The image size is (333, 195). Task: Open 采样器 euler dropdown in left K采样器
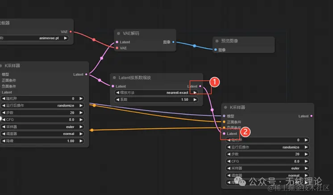click(x=42, y=127)
